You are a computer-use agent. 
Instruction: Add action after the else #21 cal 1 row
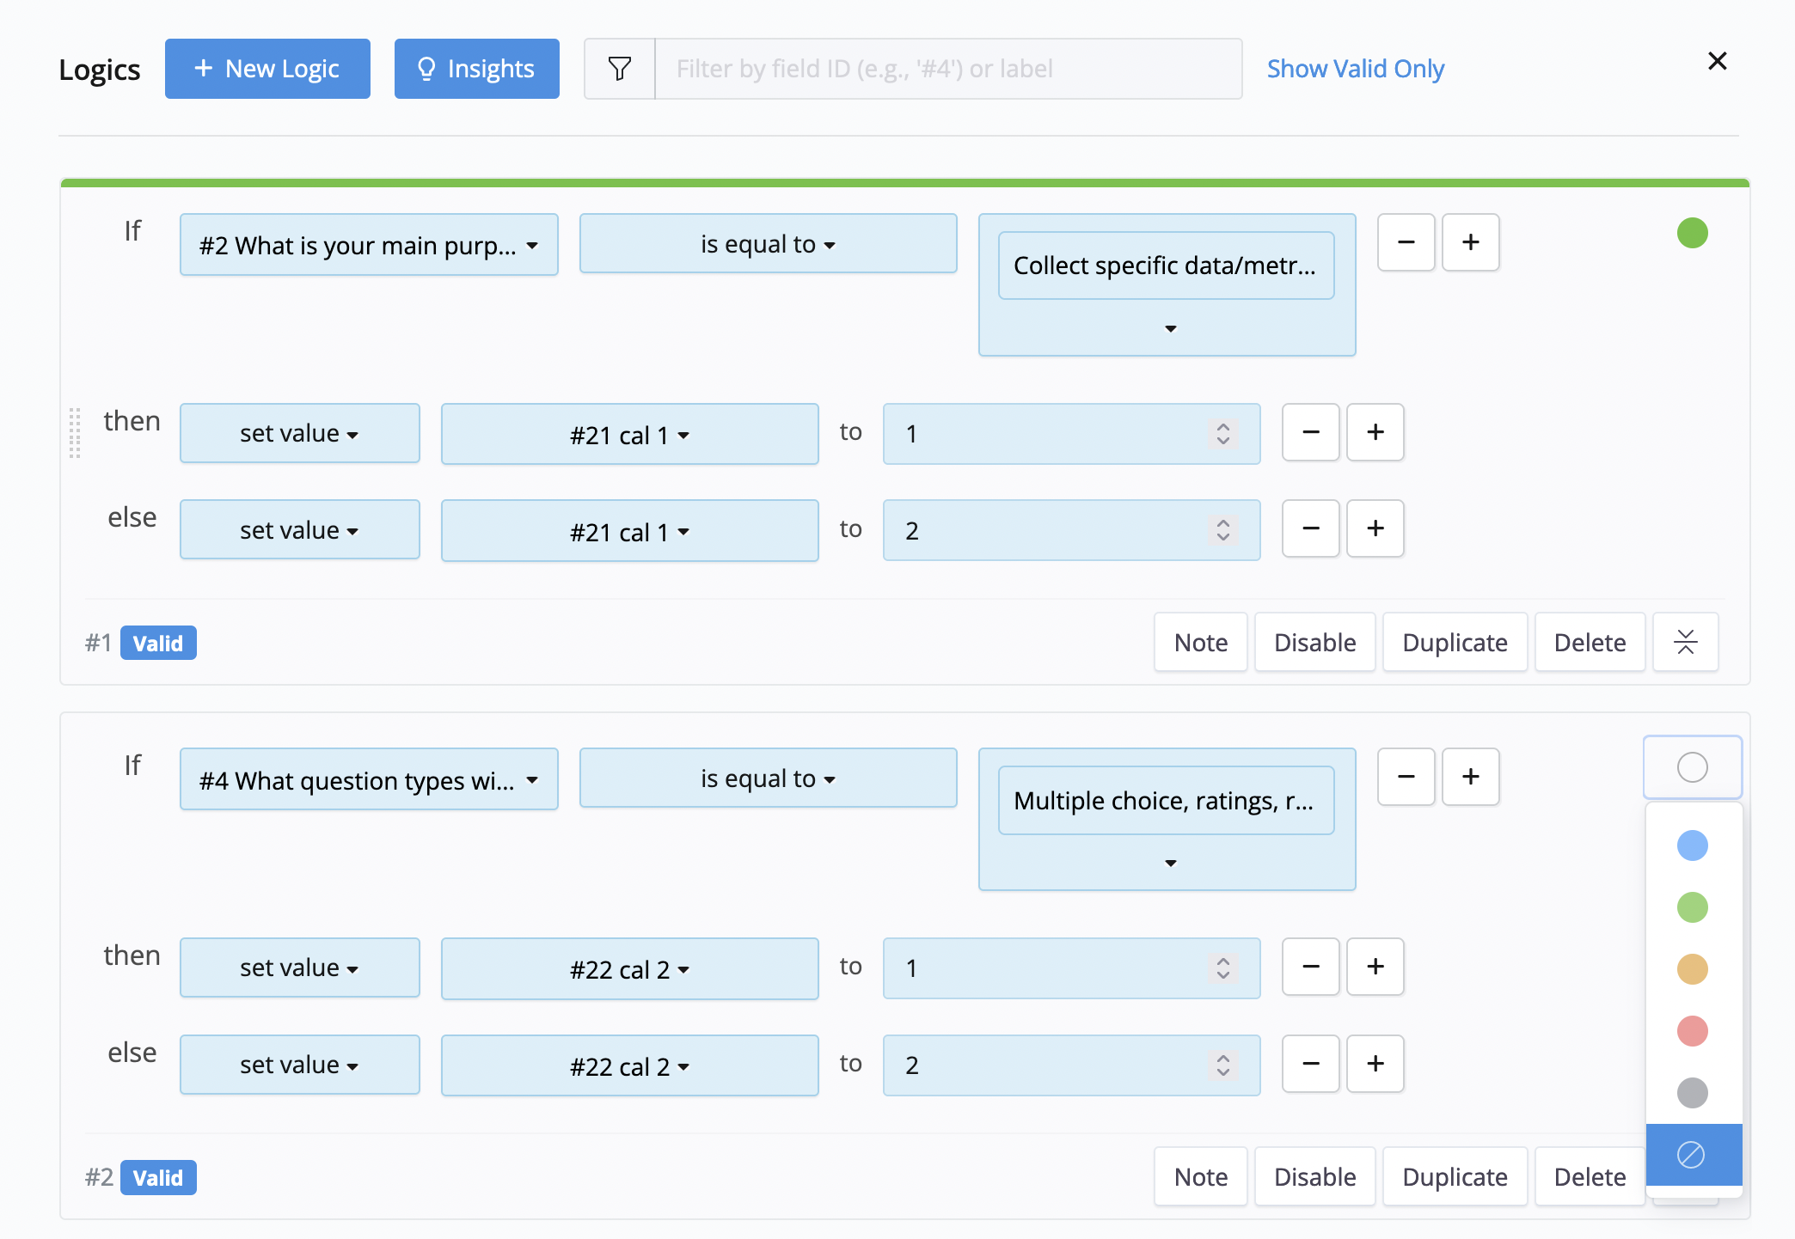point(1375,529)
